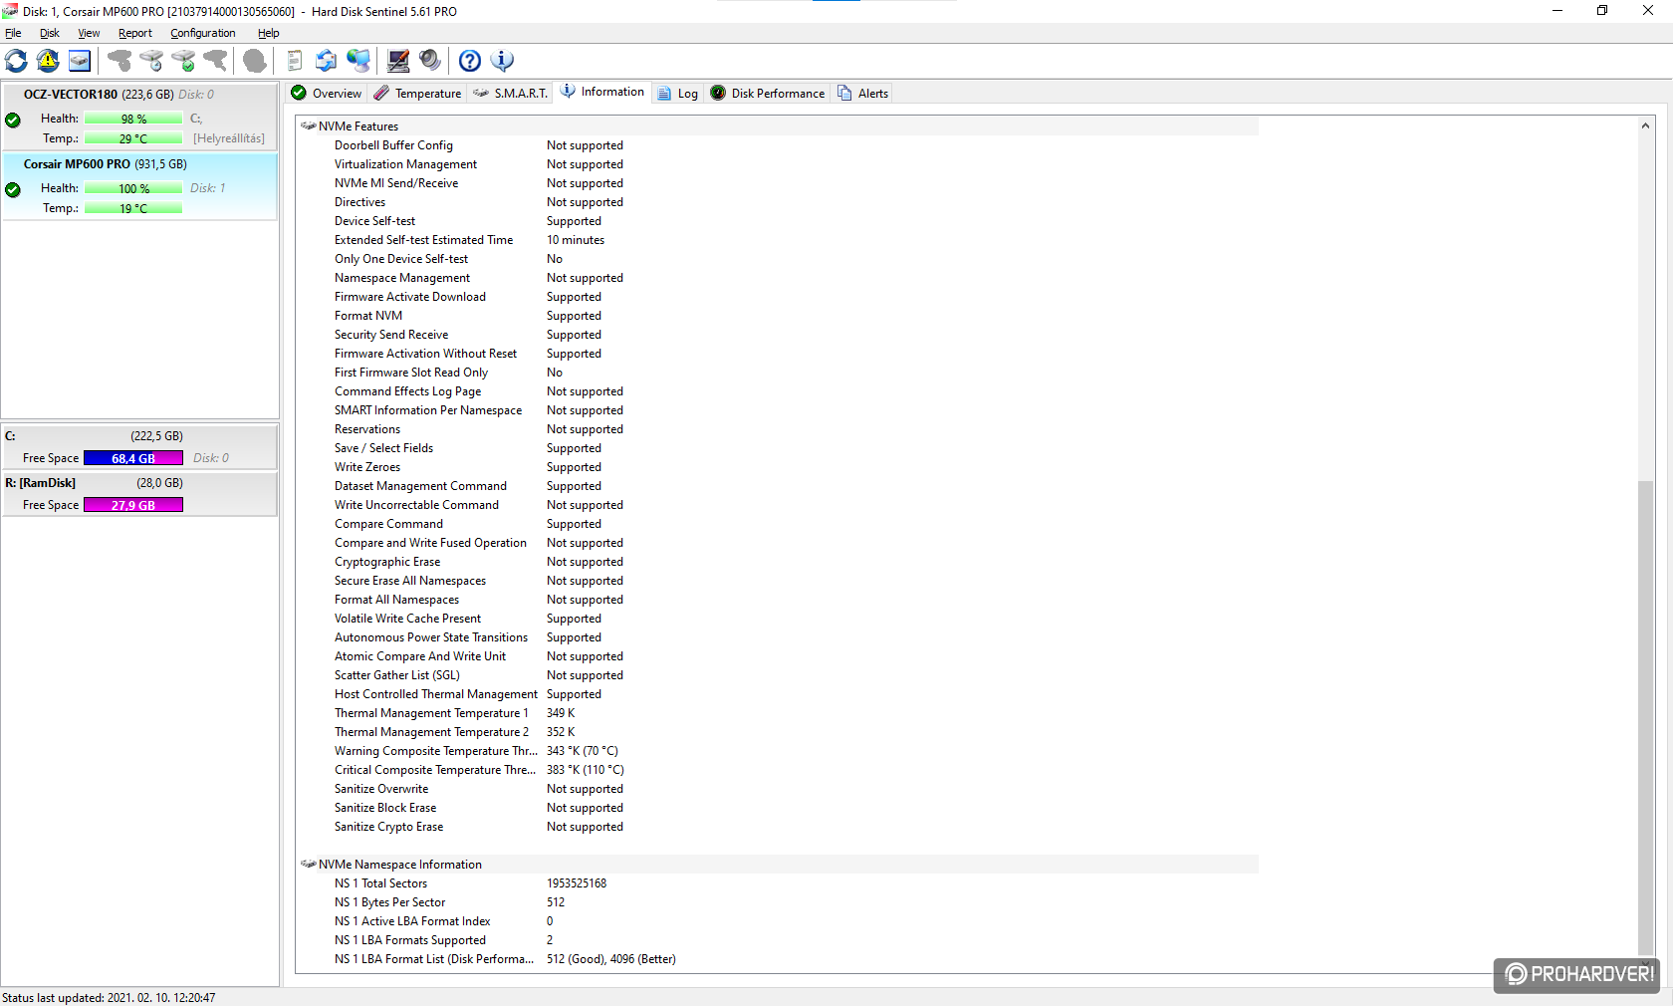Viewport: 1673px width, 1006px height.
Task: Click the status last updated text in status bar
Action: click(x=109, y=997)
